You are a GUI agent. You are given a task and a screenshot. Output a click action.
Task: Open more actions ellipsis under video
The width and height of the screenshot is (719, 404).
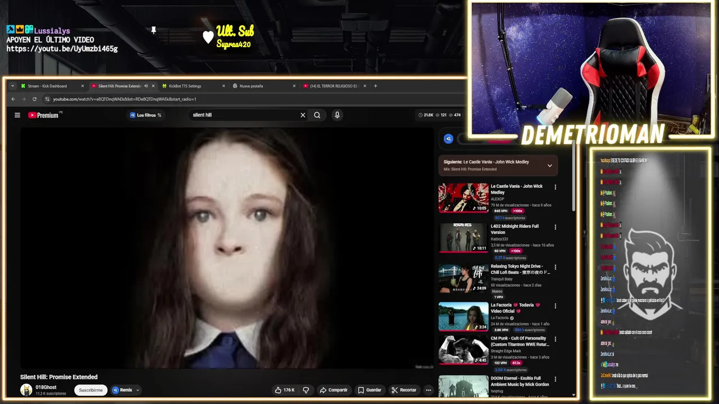click(x=429, y=390)
